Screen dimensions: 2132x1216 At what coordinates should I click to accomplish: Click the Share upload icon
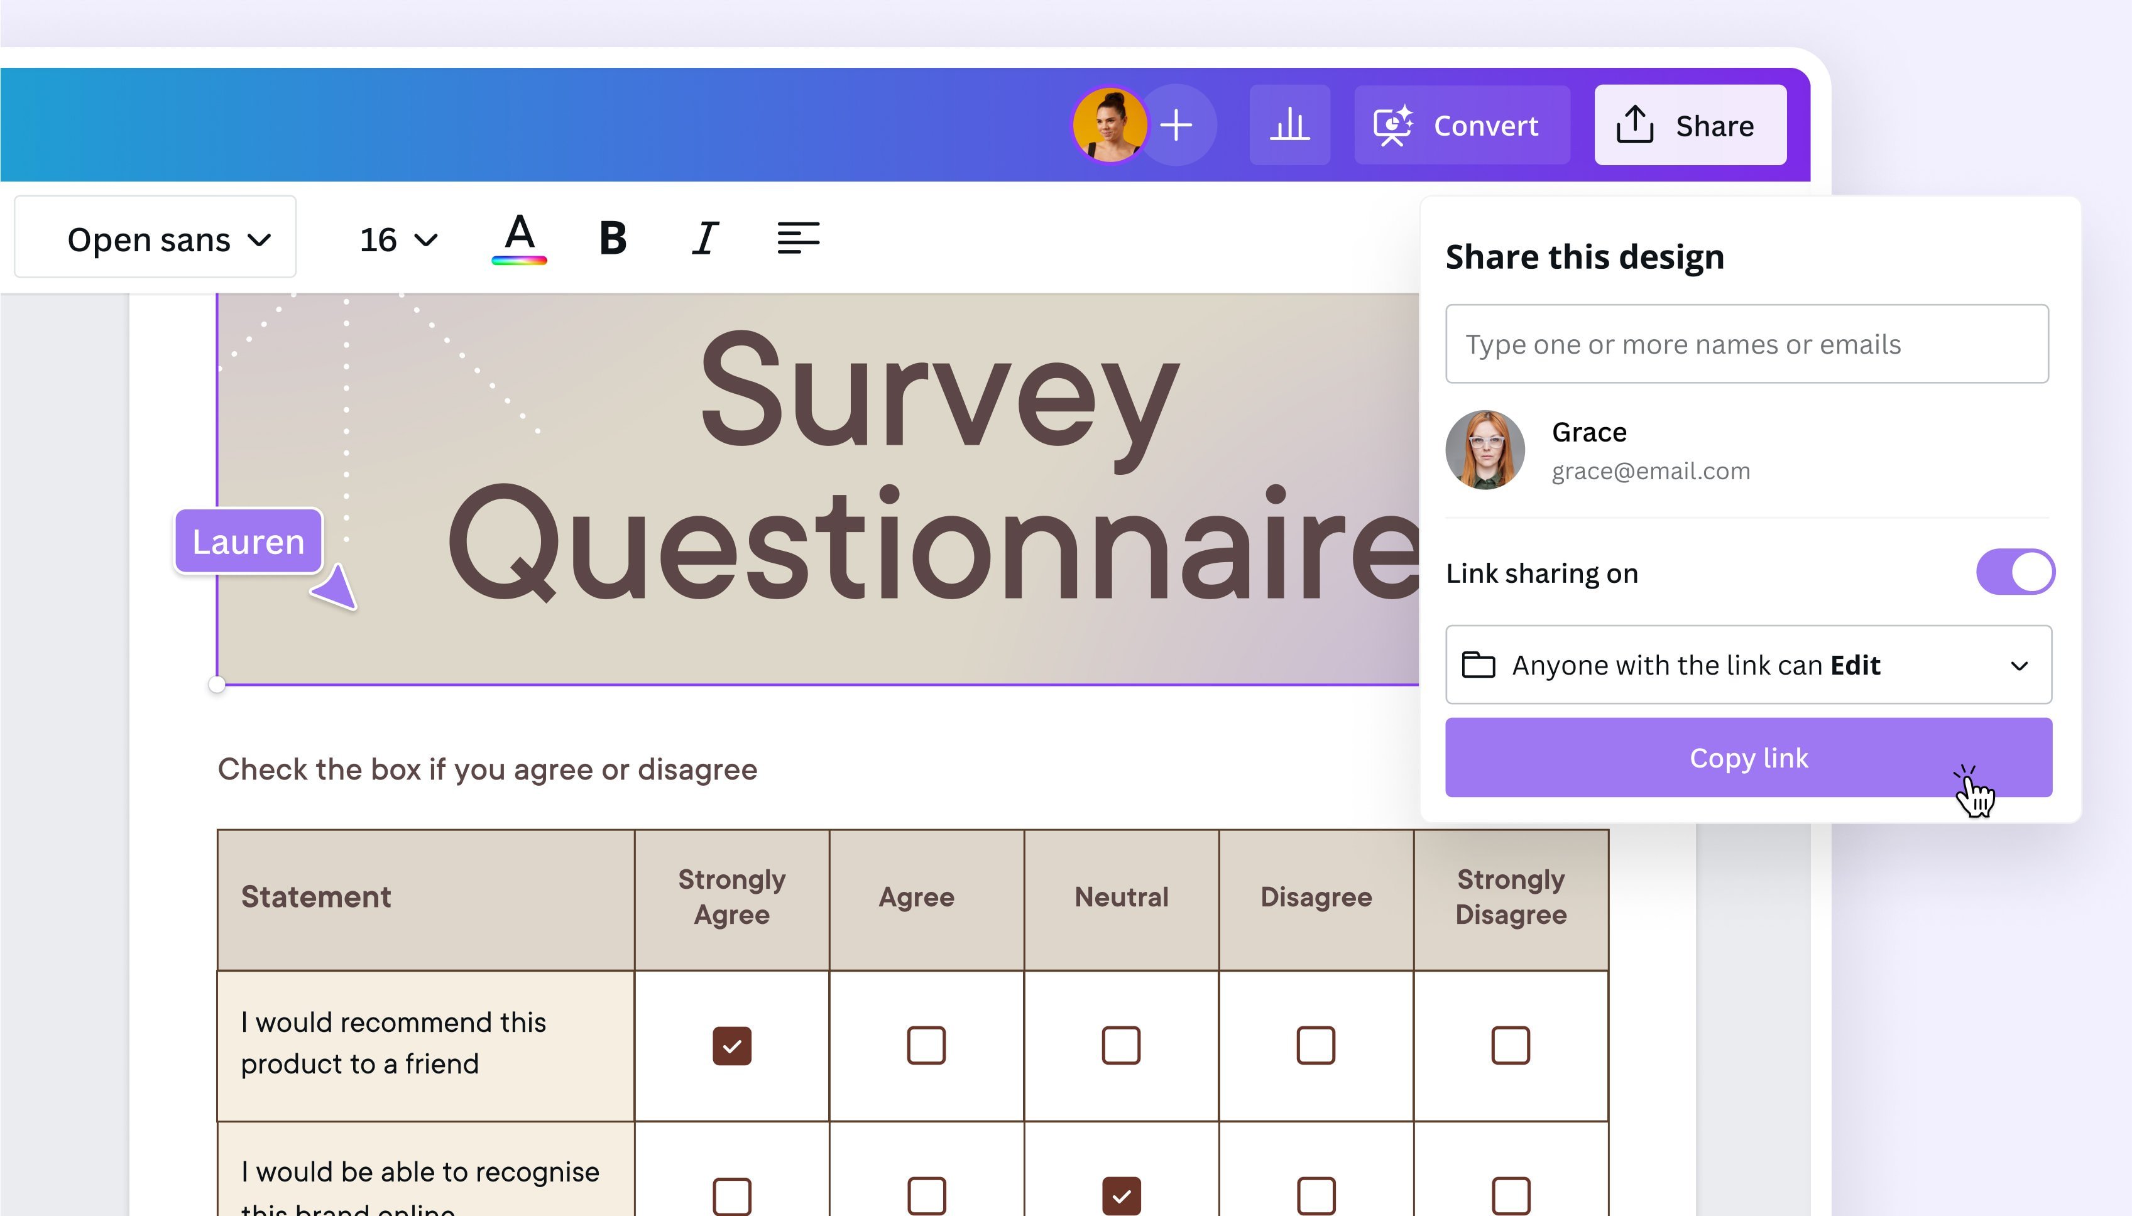pos(1636,124)
